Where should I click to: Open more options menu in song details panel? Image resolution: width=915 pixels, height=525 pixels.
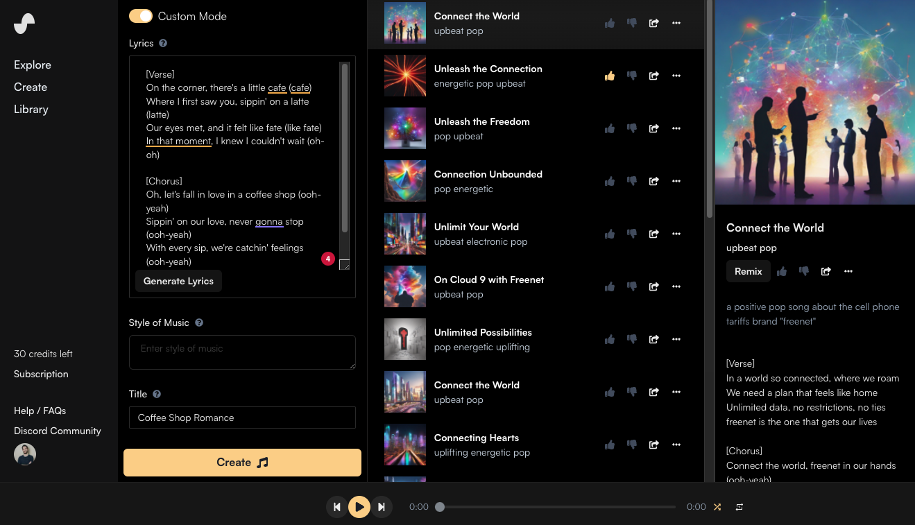[848, 271]
